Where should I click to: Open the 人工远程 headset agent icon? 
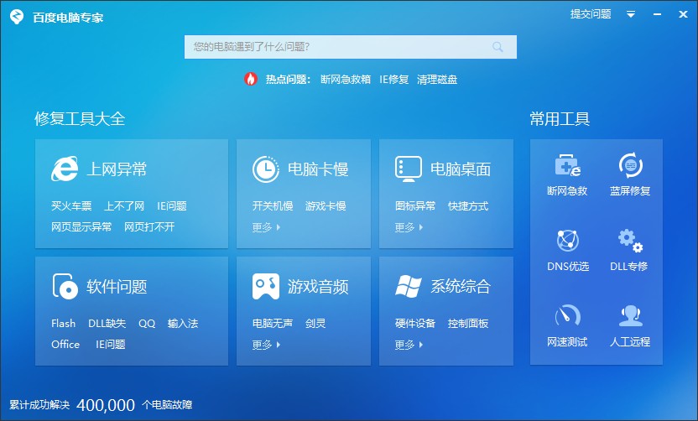pos(630,316)
